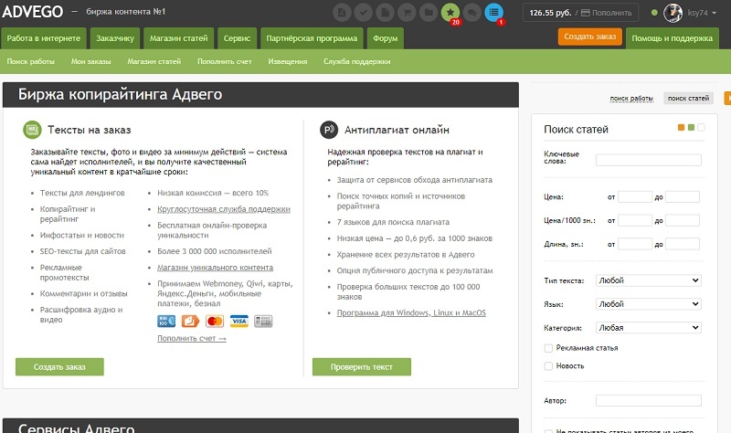Focus Цена/1000 зн. 'от' field

pos(635,220)
